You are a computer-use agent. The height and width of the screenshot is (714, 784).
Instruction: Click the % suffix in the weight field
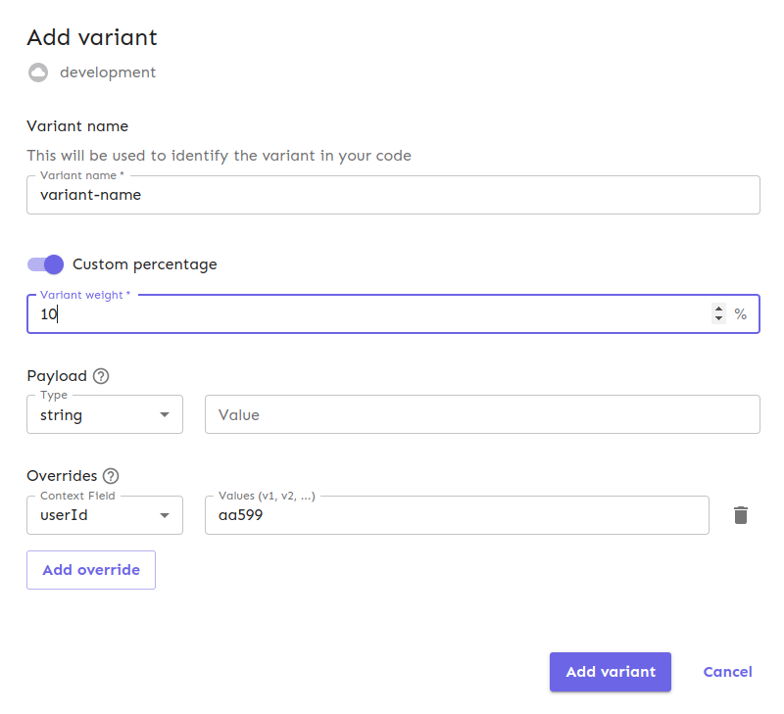pyautogui.click(x=741, y=313)
